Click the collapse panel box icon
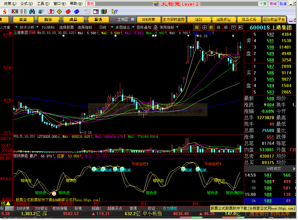This screenshot has width=298, height=220. [x=233, y=28]
